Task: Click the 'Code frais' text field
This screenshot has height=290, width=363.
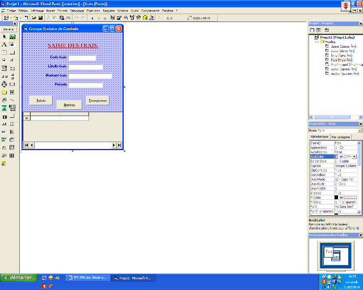Action: pos(82,57)
